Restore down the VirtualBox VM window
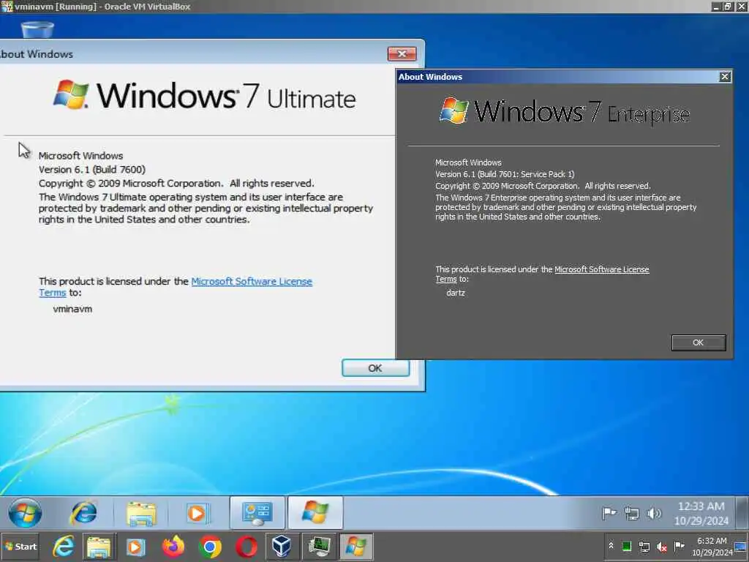Viewport: 749px width, 562px height. (x=727, y=7)
